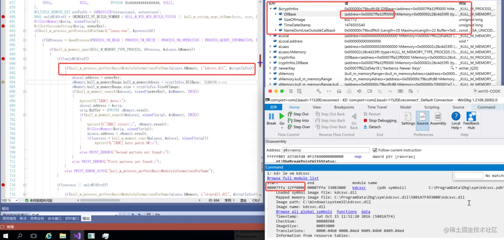Viewport: 504px width, 240px height.
Task: Open Feedback Hub
Action: tap(471, 120)
